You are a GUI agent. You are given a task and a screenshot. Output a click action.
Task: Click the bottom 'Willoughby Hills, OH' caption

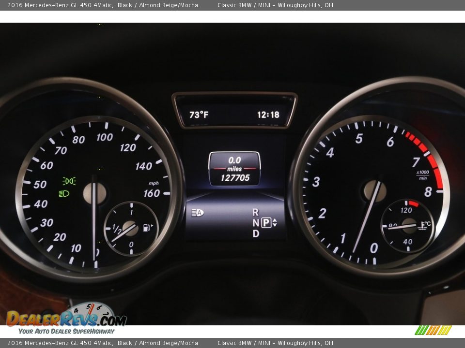click(x=305, y=343)
